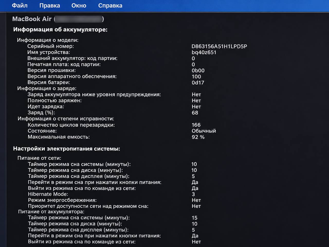The height and width of the screenshot is (247, 329).
Task: Select the device name bq40z651
Action: click(204, 52)
